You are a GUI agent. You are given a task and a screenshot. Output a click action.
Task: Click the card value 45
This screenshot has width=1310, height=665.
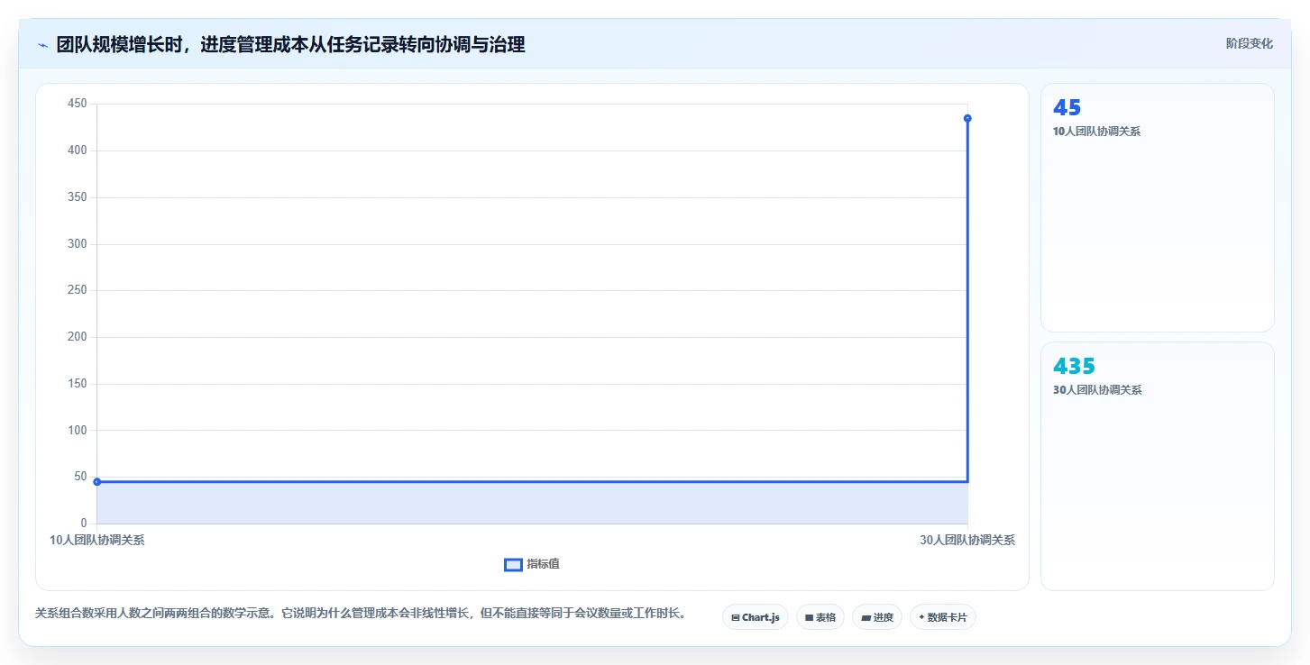coord(1067,108)
